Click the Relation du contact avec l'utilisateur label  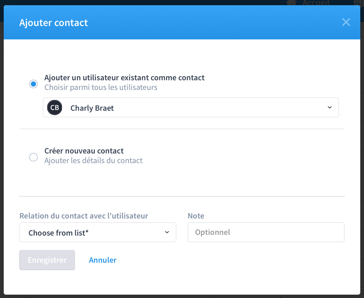coord(84,216)
